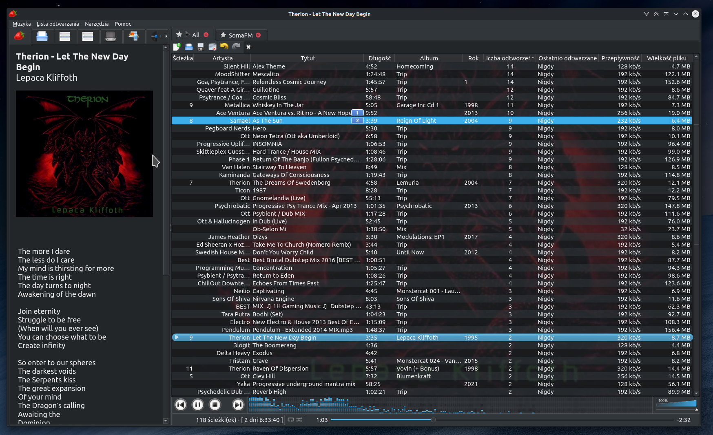This screenshot has height=435, width=713.
Task: Open the Pomoc menu
Action: coord(123,24)
